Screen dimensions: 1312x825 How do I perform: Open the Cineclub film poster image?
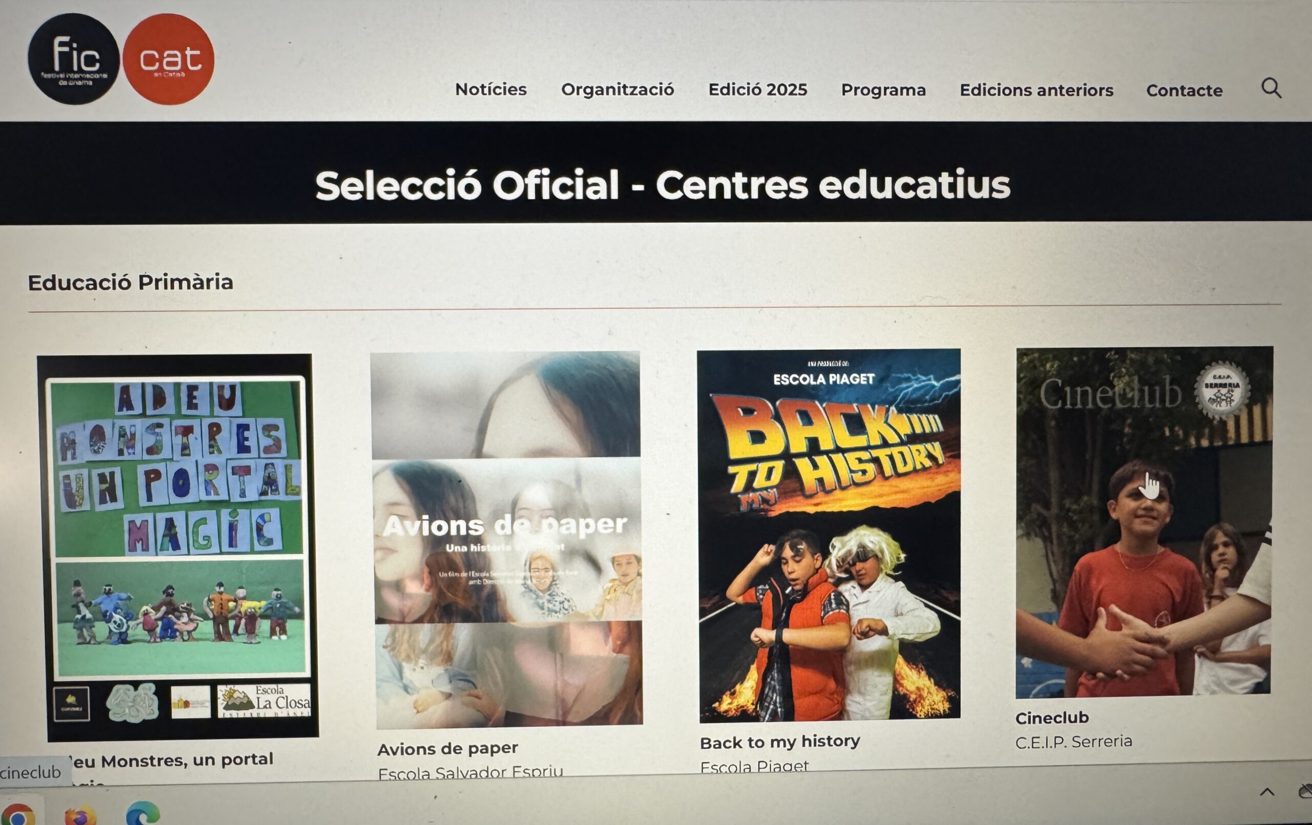tap(1143, 522)
